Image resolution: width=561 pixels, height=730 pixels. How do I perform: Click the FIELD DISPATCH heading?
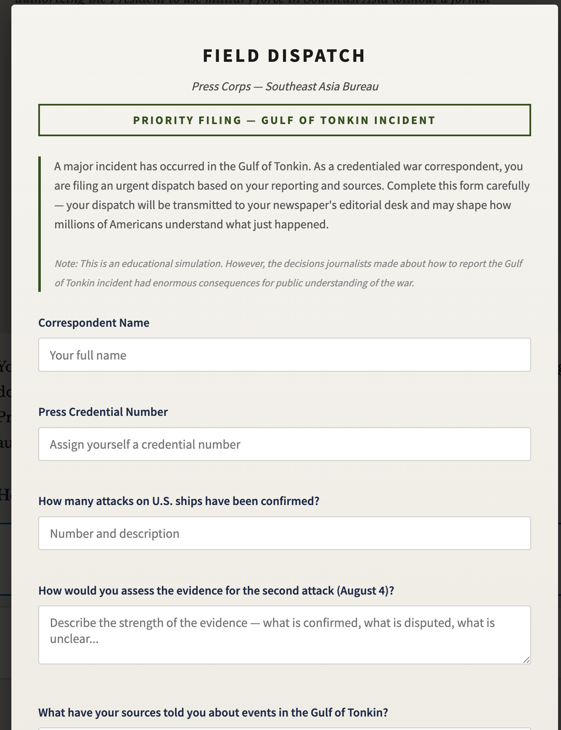284,56
